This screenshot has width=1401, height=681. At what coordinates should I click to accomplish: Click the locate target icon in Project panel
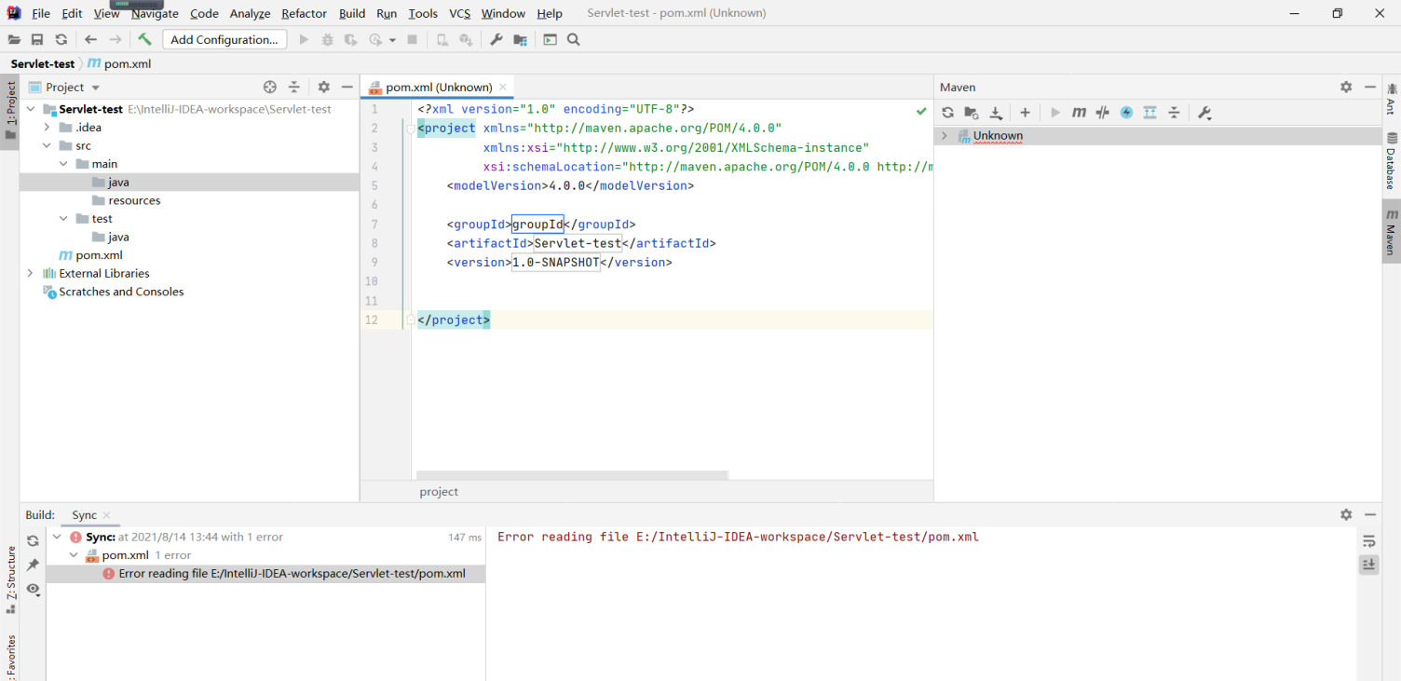tap(270, 87)
